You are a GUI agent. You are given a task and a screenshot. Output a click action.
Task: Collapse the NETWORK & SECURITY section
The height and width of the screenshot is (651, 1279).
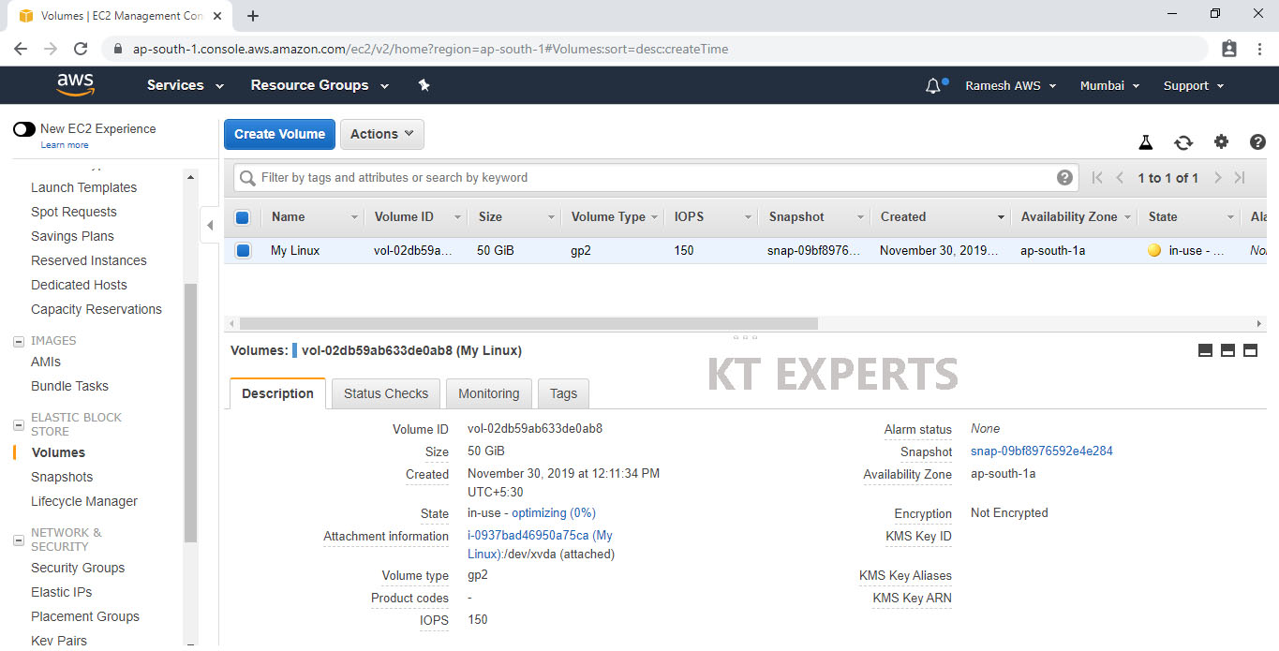click(18, 540)
